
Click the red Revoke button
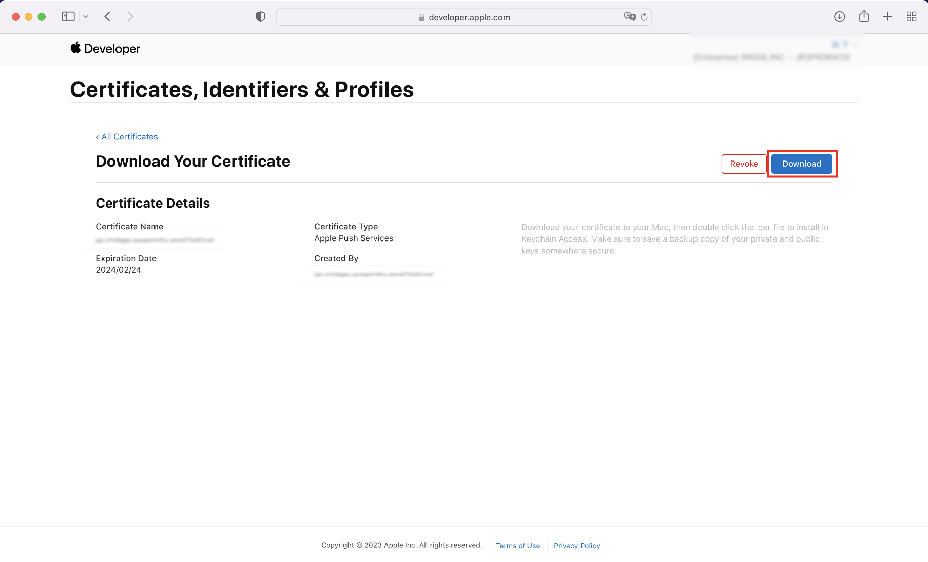point(744,164)
